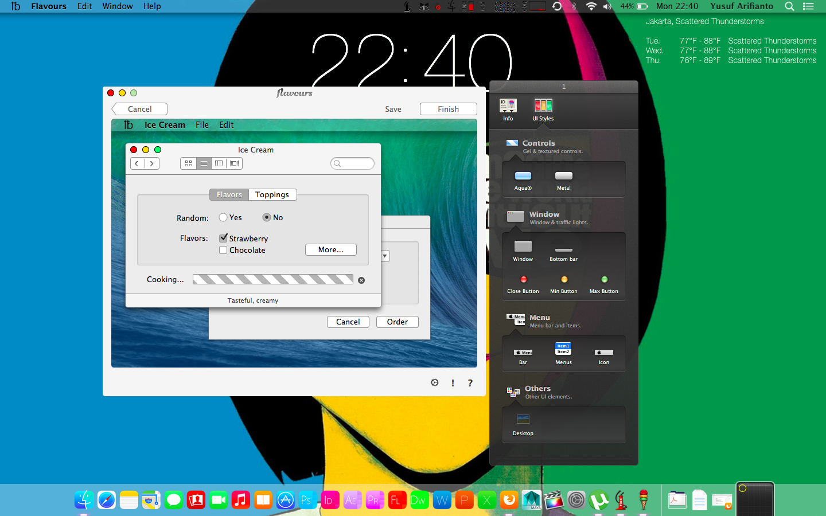Click the More... flavors button

point(331,250)
